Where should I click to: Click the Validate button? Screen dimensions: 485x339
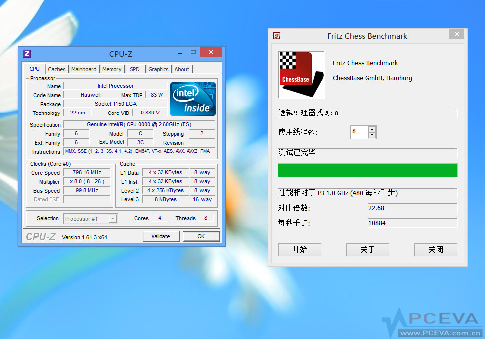161,237
